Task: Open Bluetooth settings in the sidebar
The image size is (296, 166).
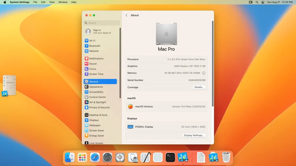Action: click(x=100, y=46)
